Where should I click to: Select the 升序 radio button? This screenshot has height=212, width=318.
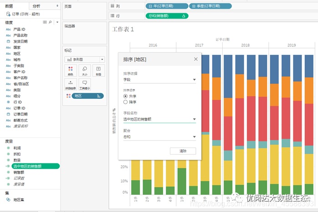(x=125, y=96)
